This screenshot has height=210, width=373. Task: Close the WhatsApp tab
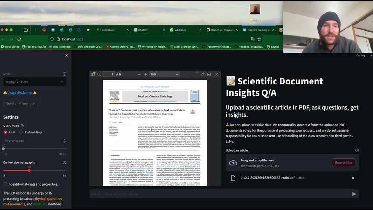pos(200,30)
